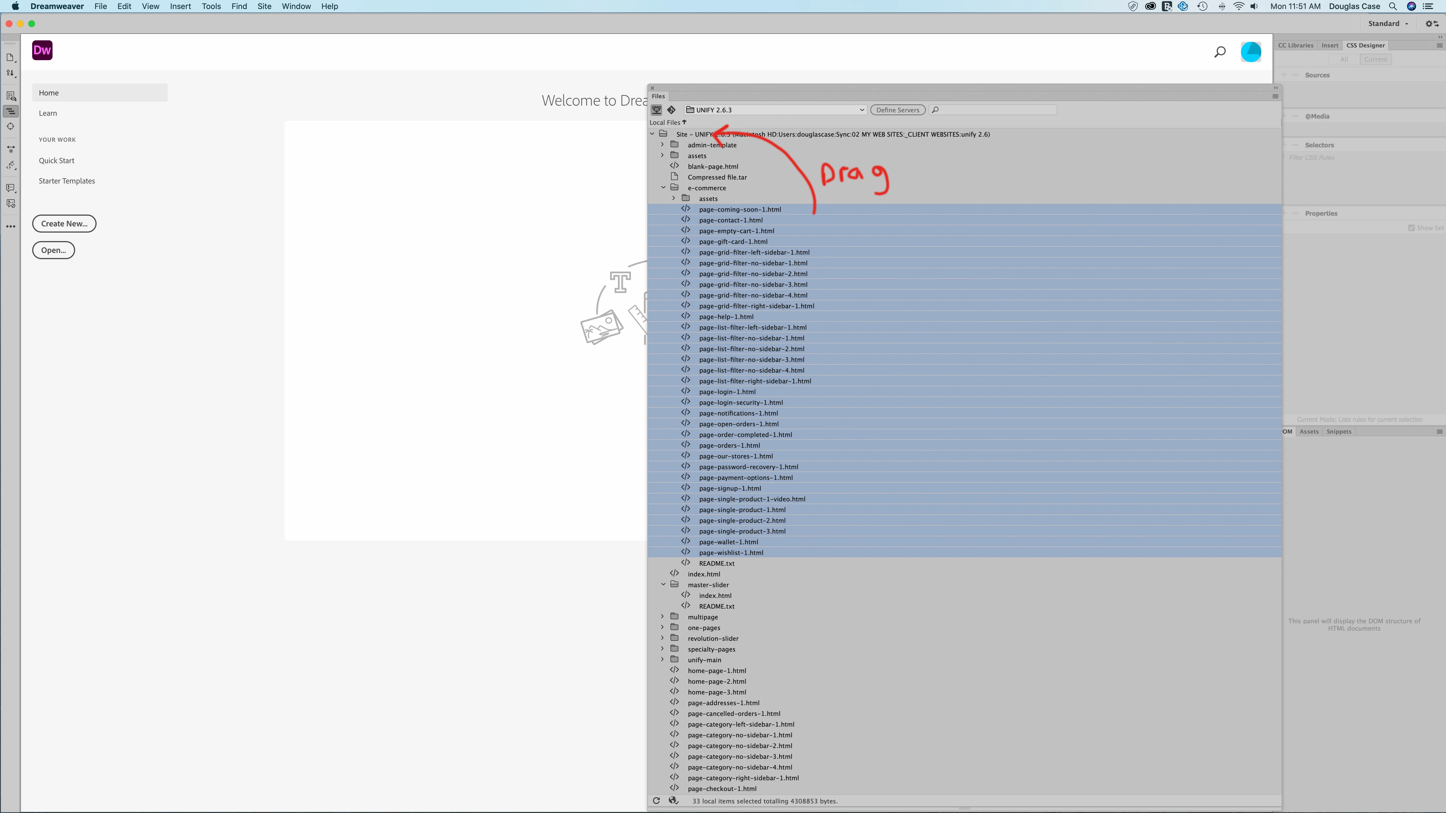Click the File Management arrows icon
1446x813 pixels.
click(x=10, y=73)
